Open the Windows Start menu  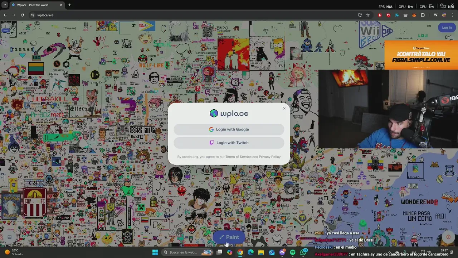(x=155, y=252)
